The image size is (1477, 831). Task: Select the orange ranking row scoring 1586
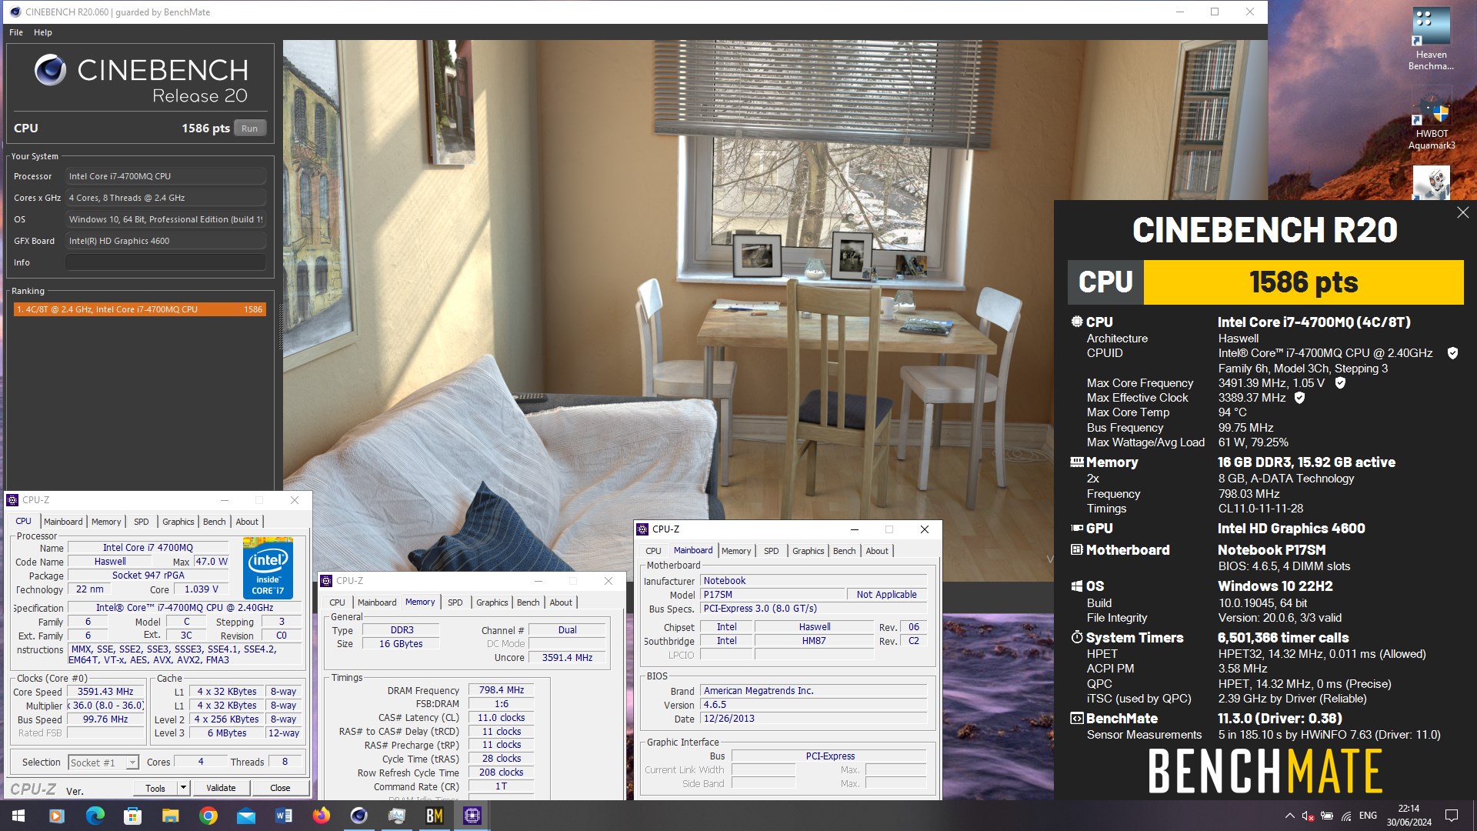tap(139, 309)
